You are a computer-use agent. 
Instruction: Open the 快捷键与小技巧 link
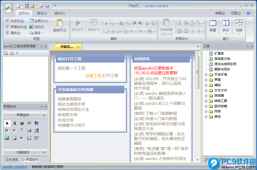[71, 125]
